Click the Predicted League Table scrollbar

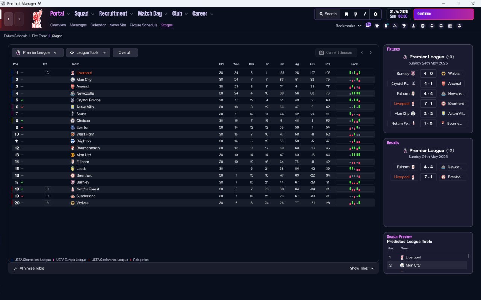468,256
